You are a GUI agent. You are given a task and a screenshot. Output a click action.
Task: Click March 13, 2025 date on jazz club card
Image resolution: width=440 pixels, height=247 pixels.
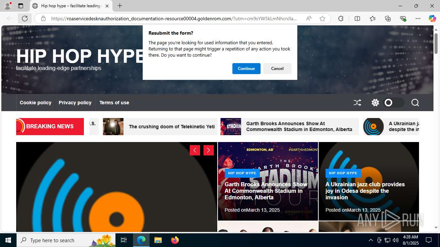pos(364,210)
